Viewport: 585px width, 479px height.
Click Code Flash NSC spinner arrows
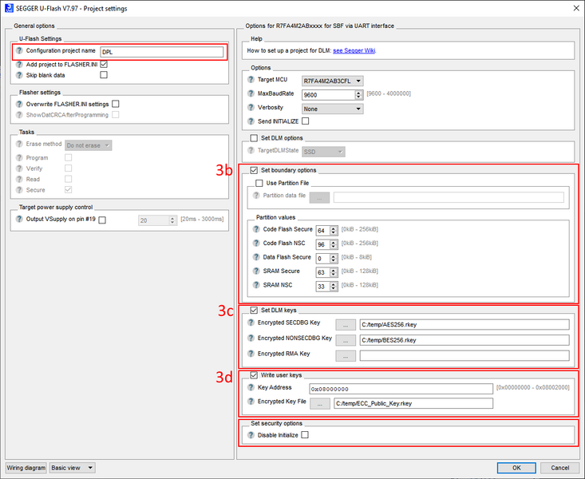[334, 244]
